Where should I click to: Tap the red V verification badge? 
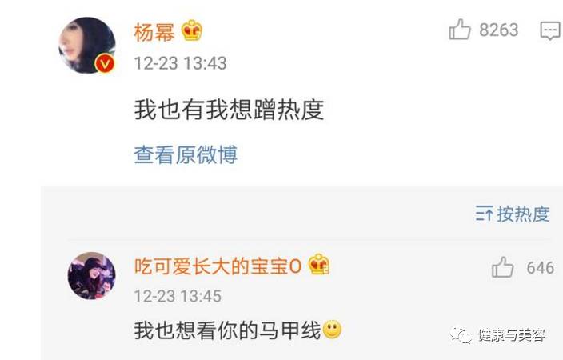[105, 64]
